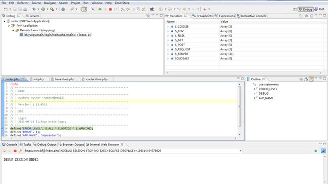328x184 pixels.
Task: Switch to the Interactive Console tab
Action: (x=251, y=16)
